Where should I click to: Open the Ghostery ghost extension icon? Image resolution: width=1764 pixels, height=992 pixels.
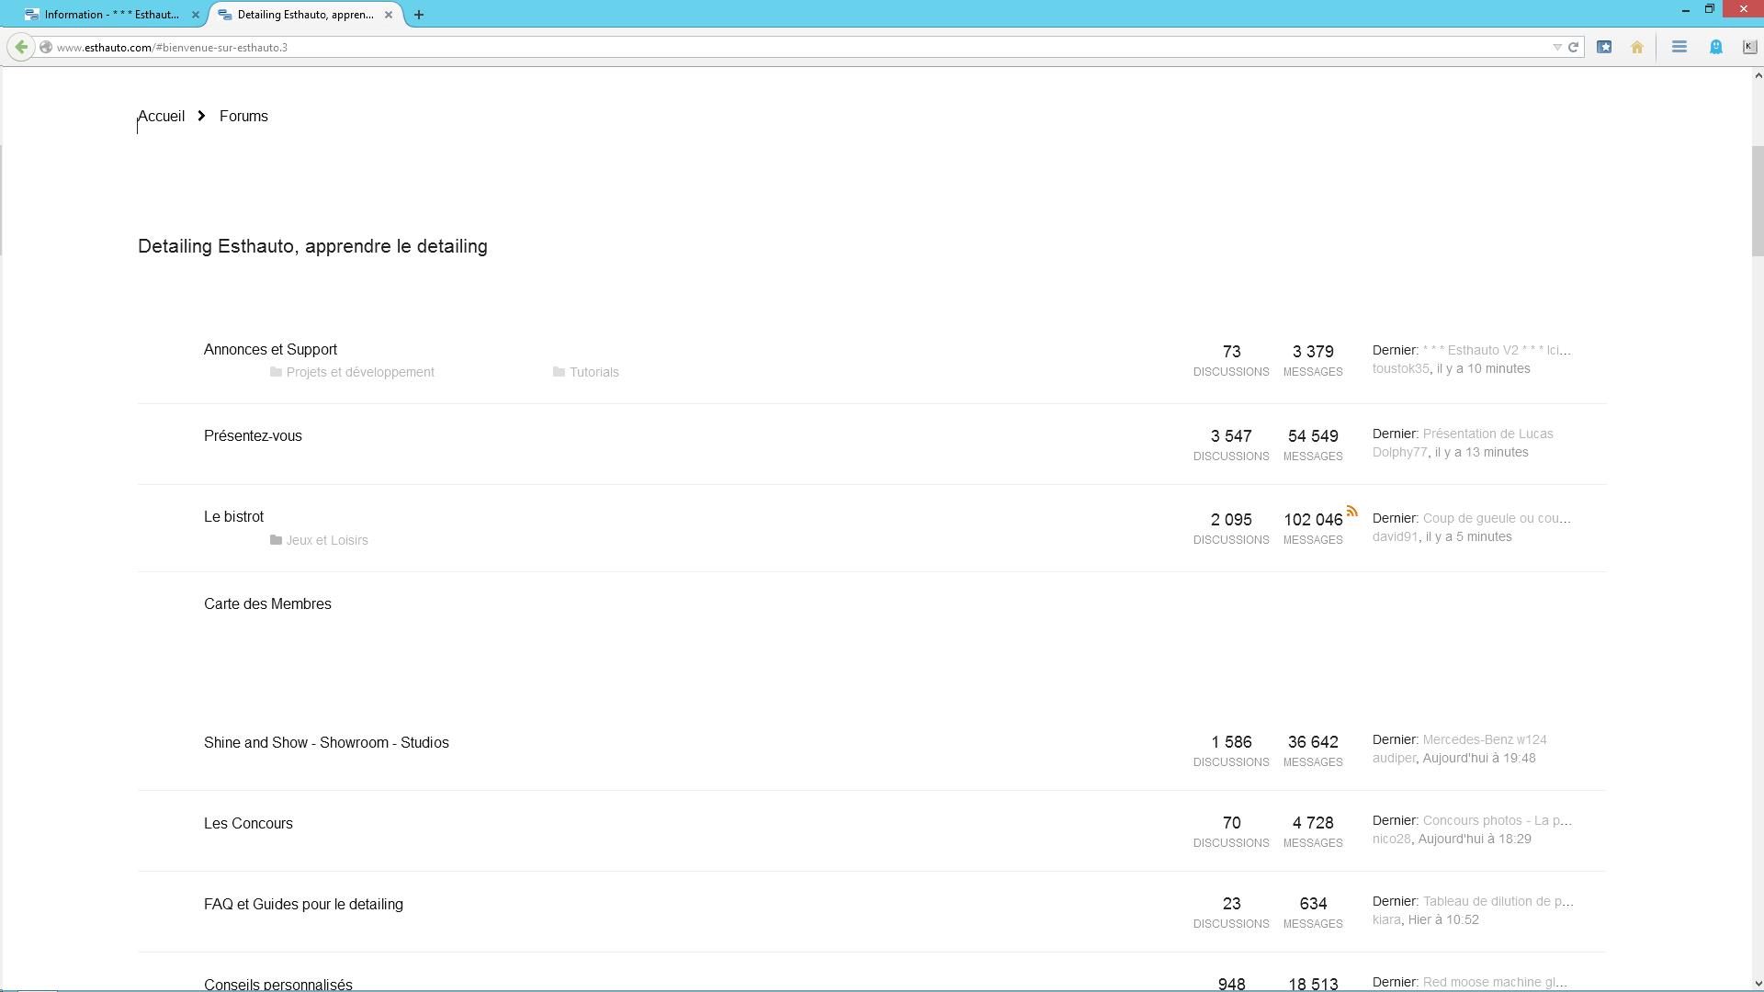click(1715, 47)
